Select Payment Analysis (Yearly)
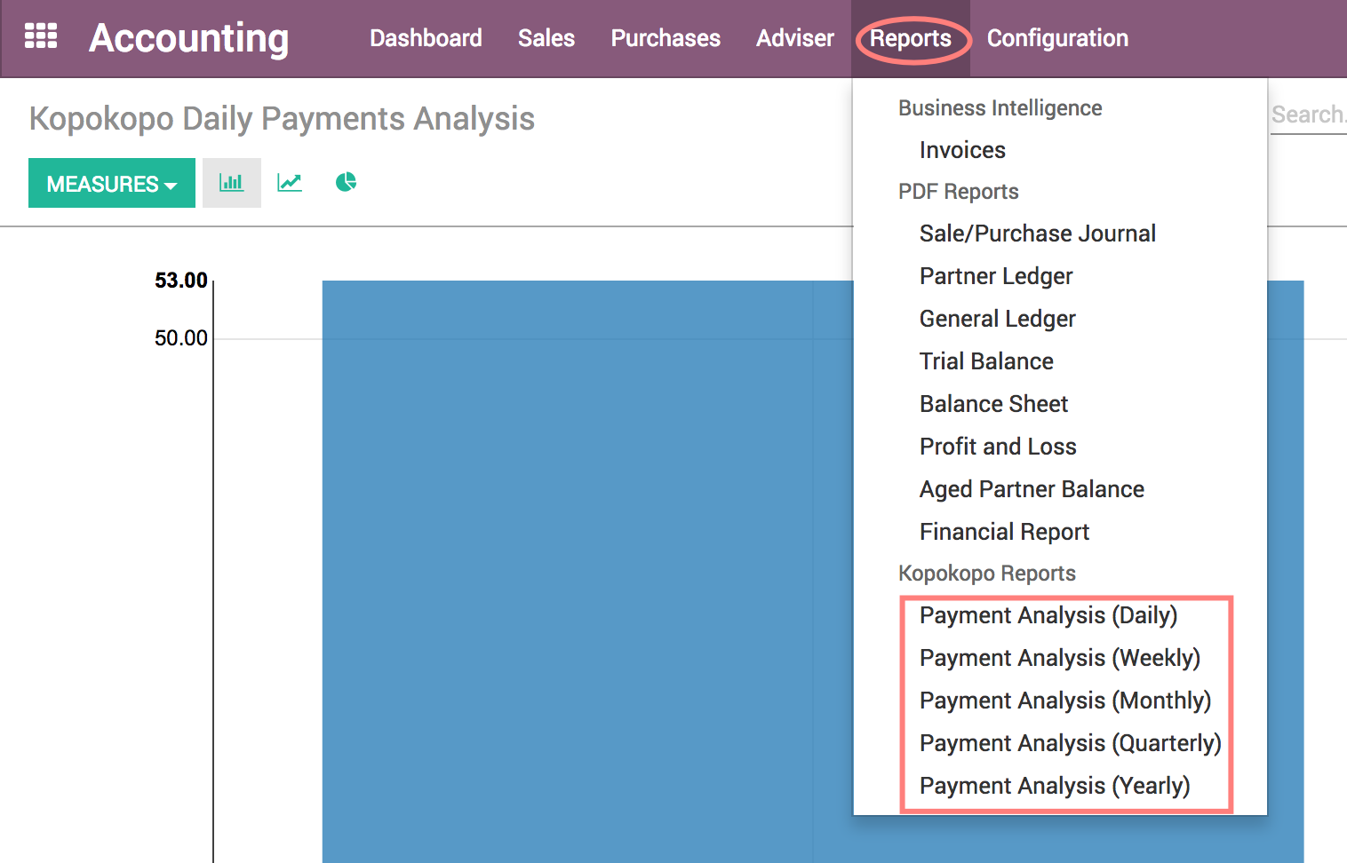 1055,786
